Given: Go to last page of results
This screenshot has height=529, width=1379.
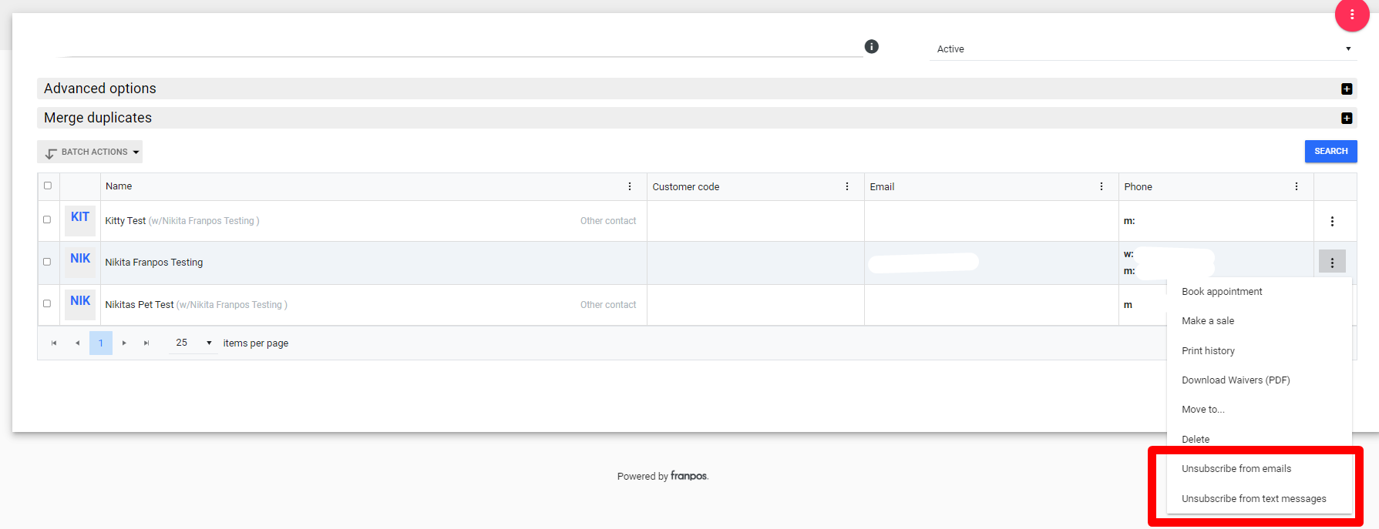Looking at the screenshot, I should (x=146, y=343).
